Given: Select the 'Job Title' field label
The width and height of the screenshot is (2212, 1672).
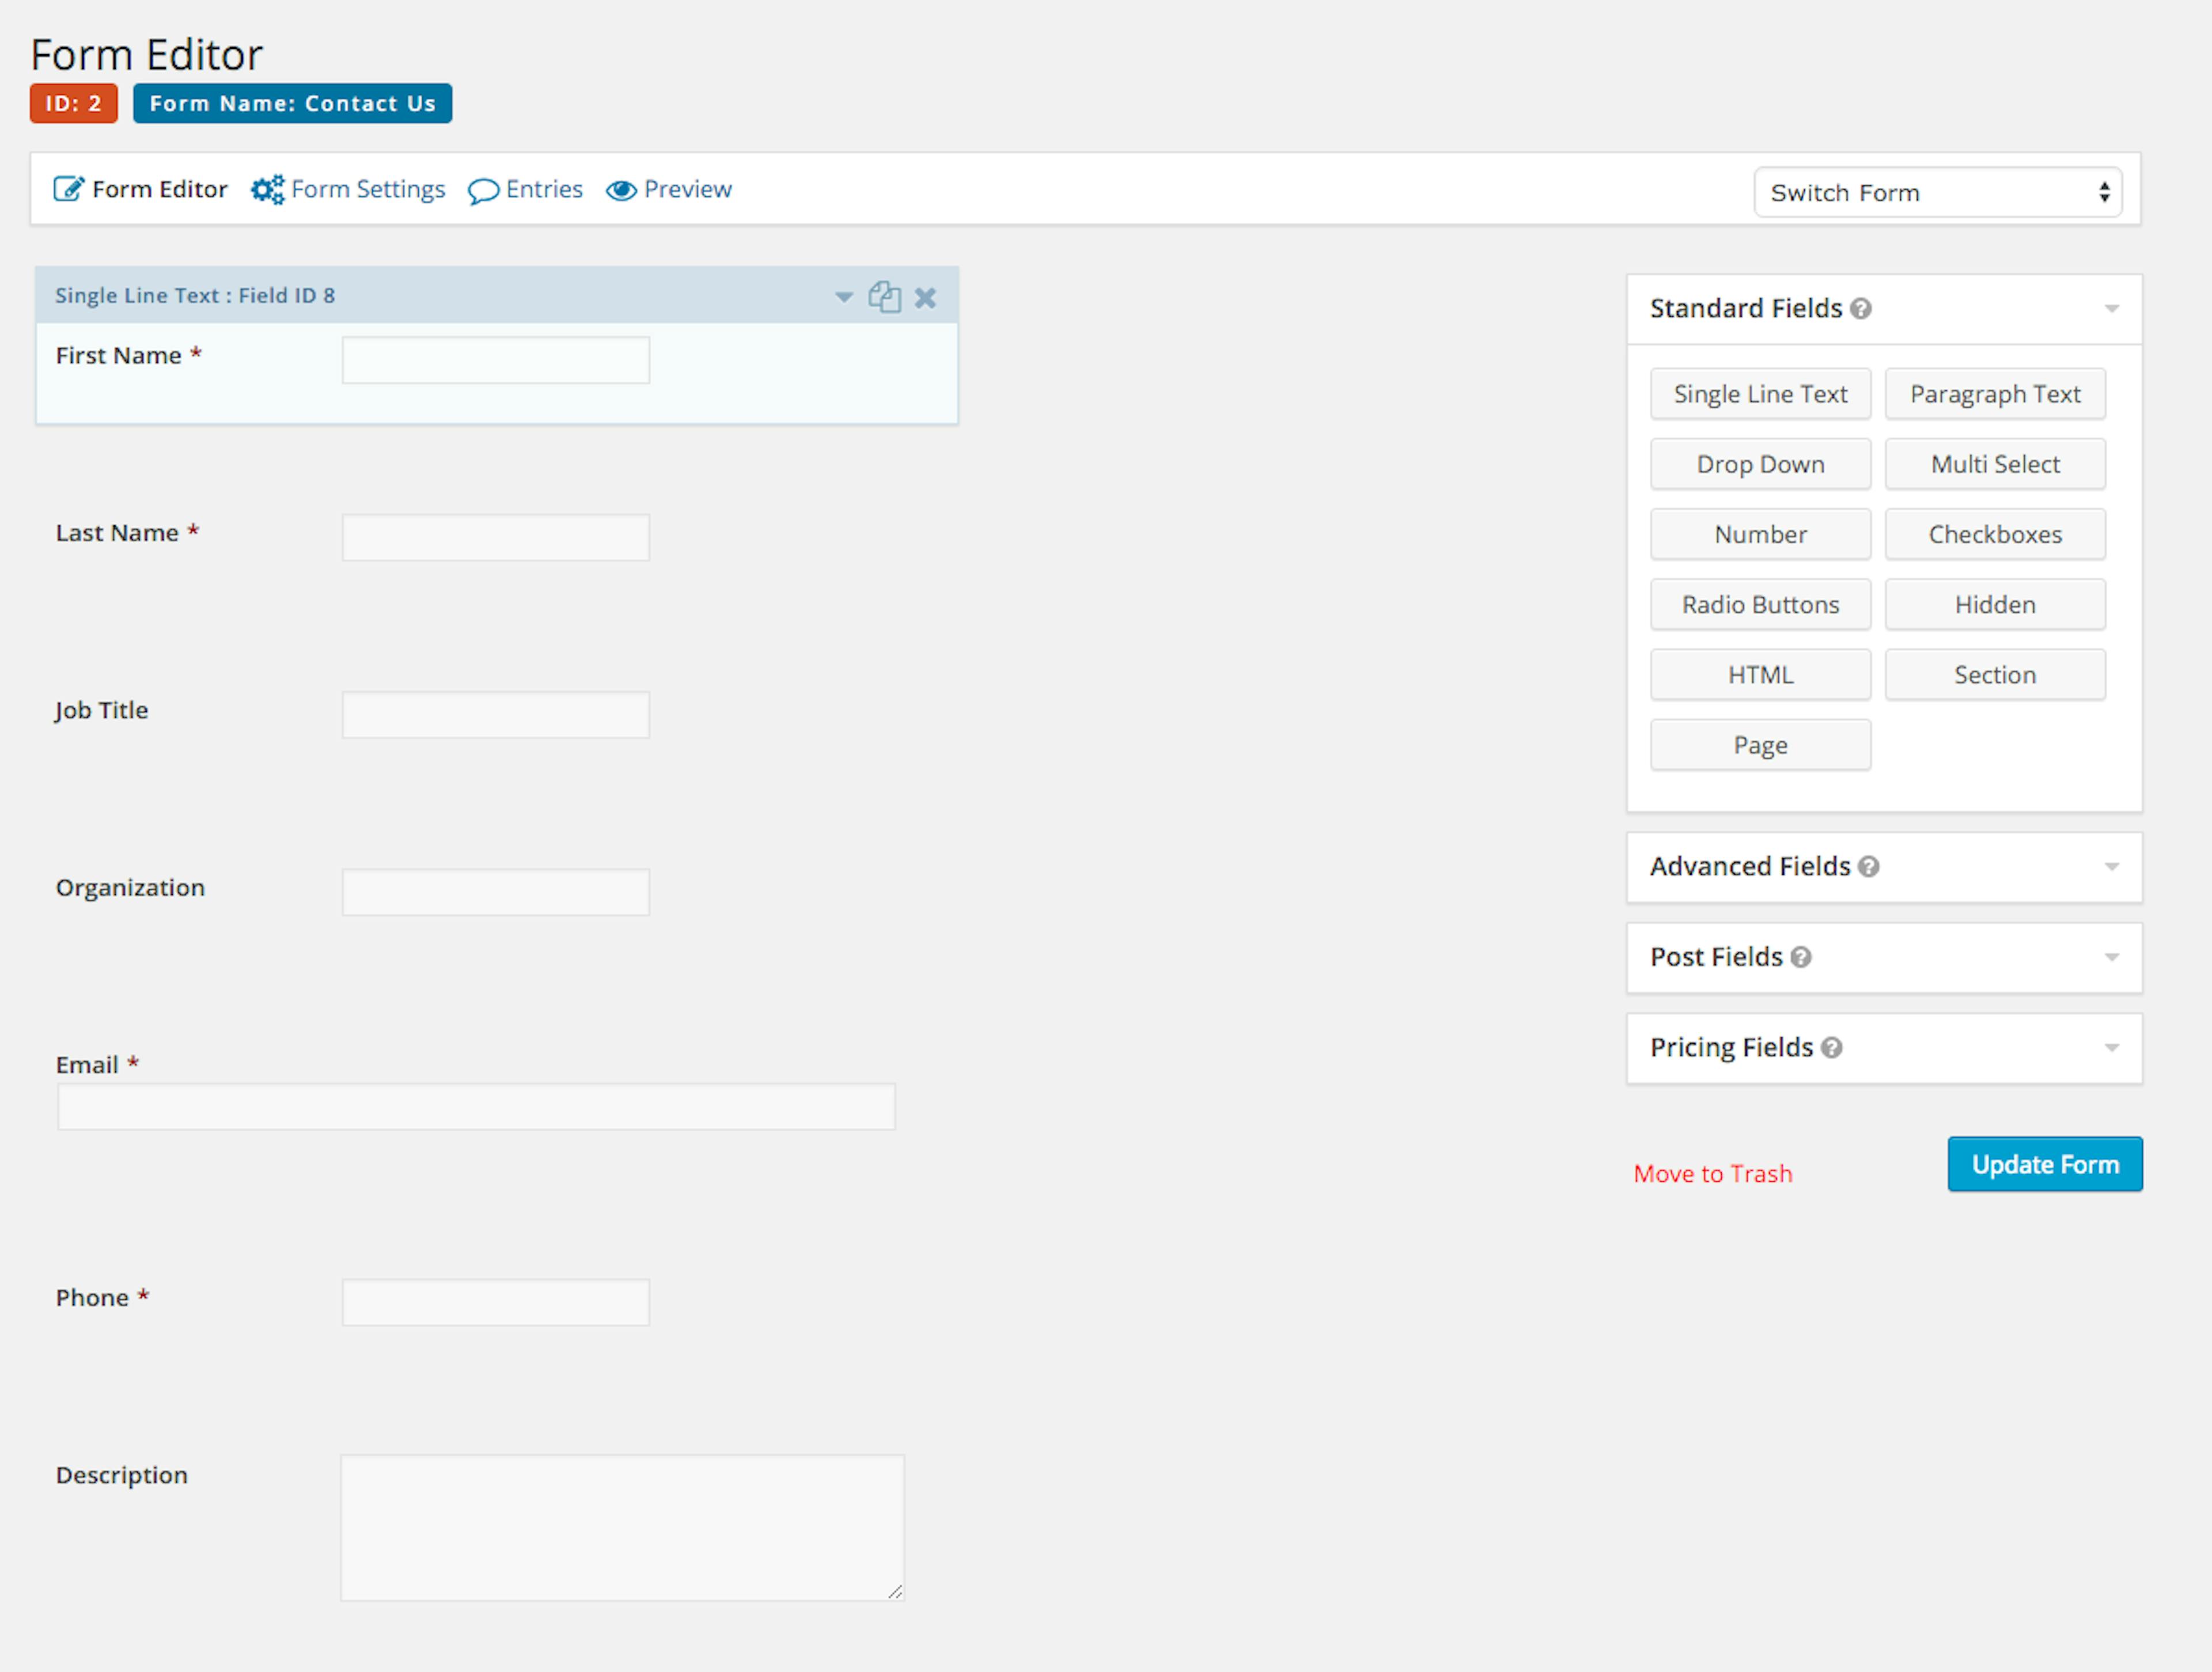Looking at the screenshot, I should click(102, 711).
